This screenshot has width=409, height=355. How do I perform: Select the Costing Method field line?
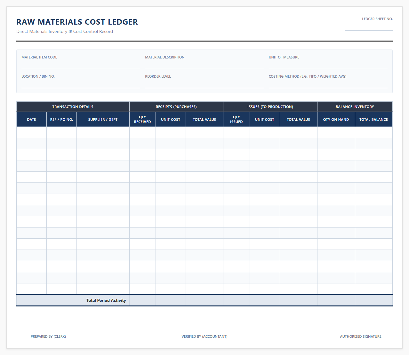click(x=328, y=84)
